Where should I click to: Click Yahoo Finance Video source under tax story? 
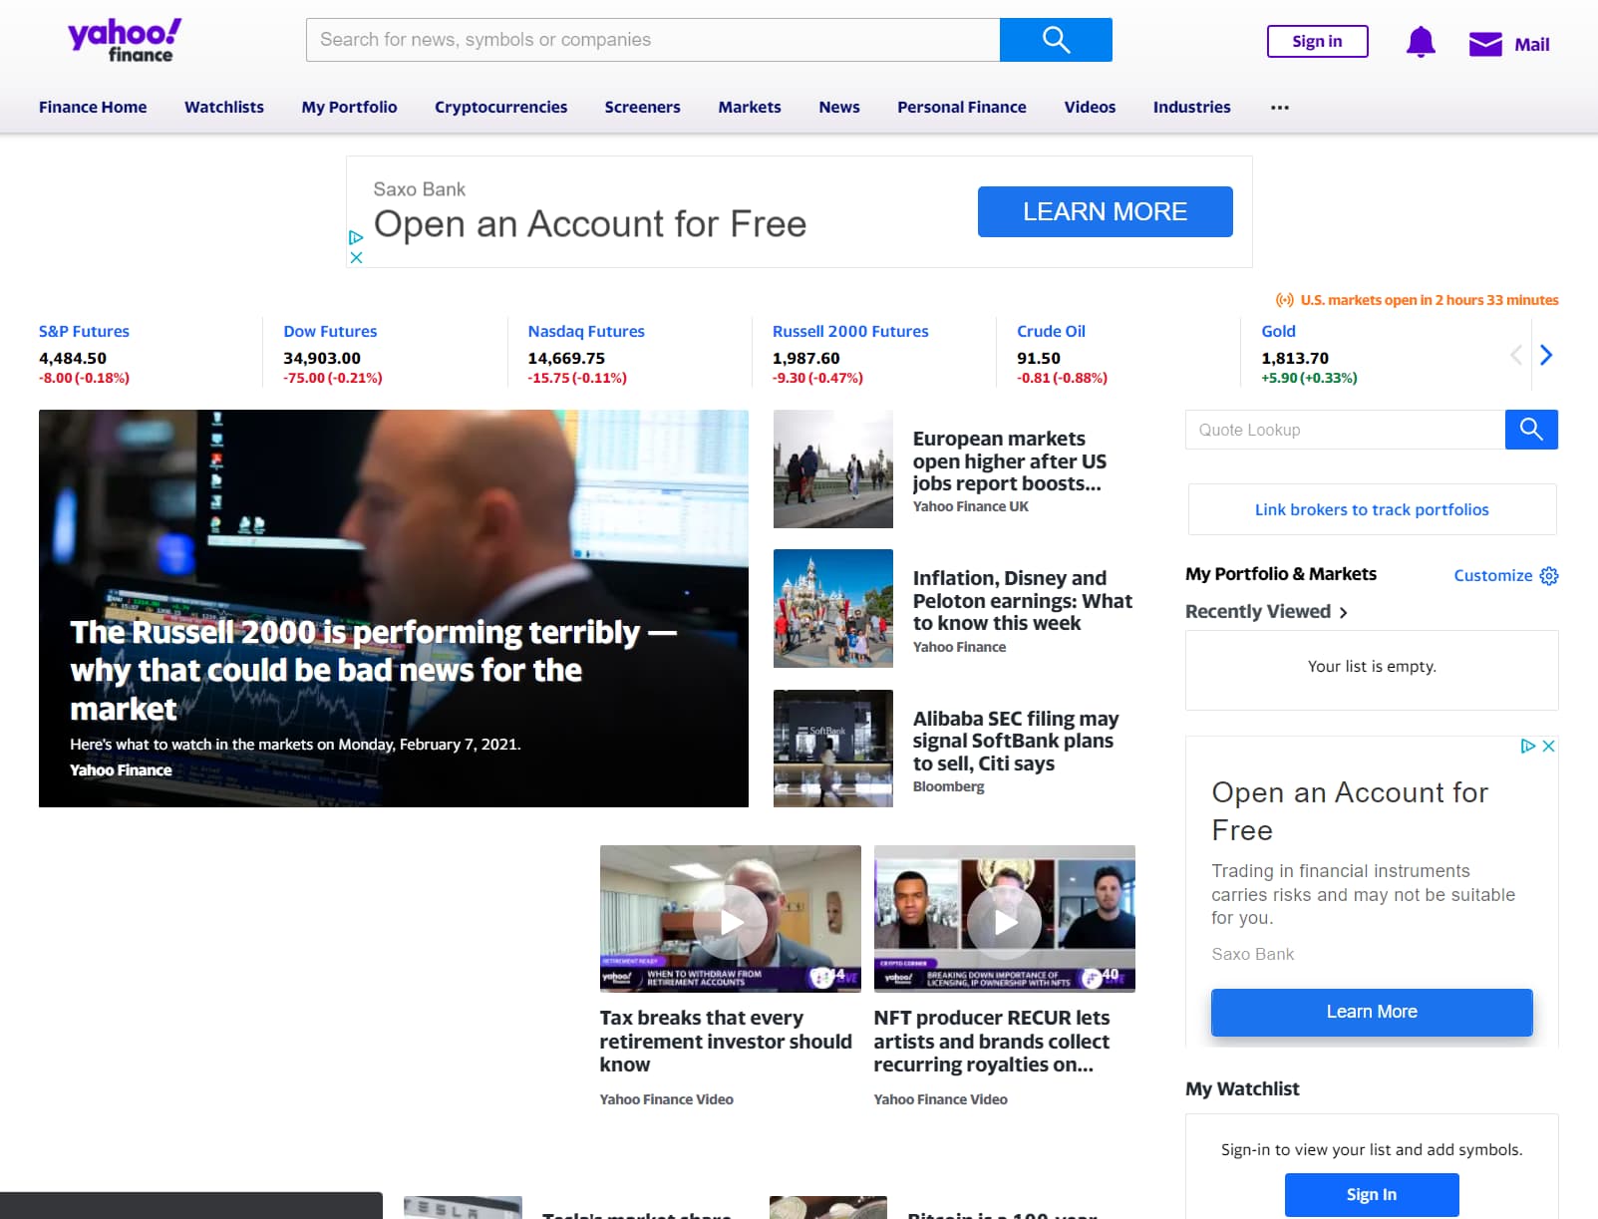click(x=666, y=1099)
